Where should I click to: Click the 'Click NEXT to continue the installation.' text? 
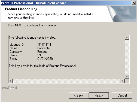(x=33, y=25)
